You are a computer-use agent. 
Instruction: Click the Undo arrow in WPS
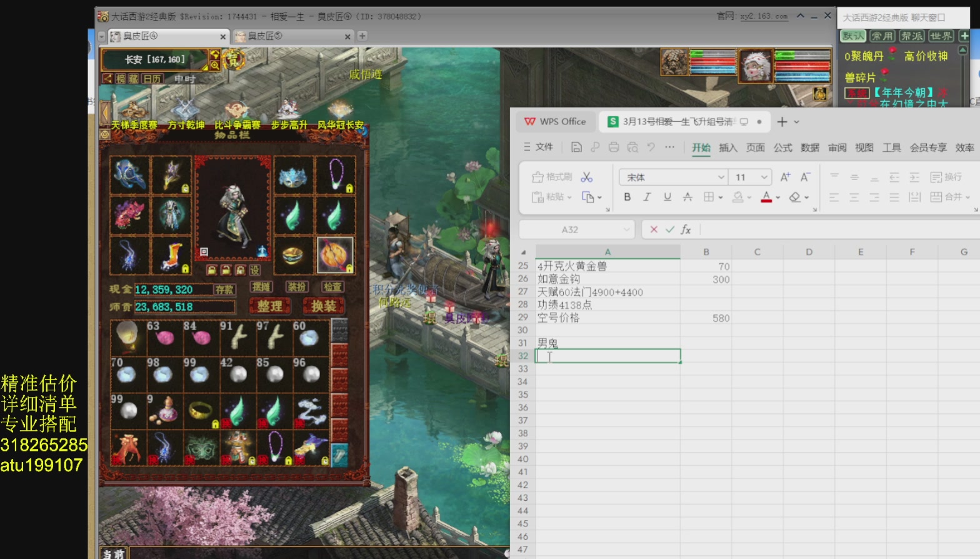[x=651, y=147]
